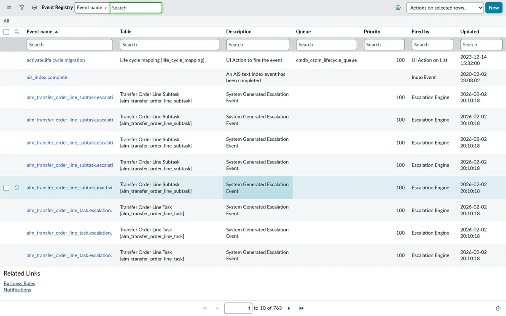Preview record info icon for subtask.inactivi row
506x316 pixels.
tap(17, 188)
